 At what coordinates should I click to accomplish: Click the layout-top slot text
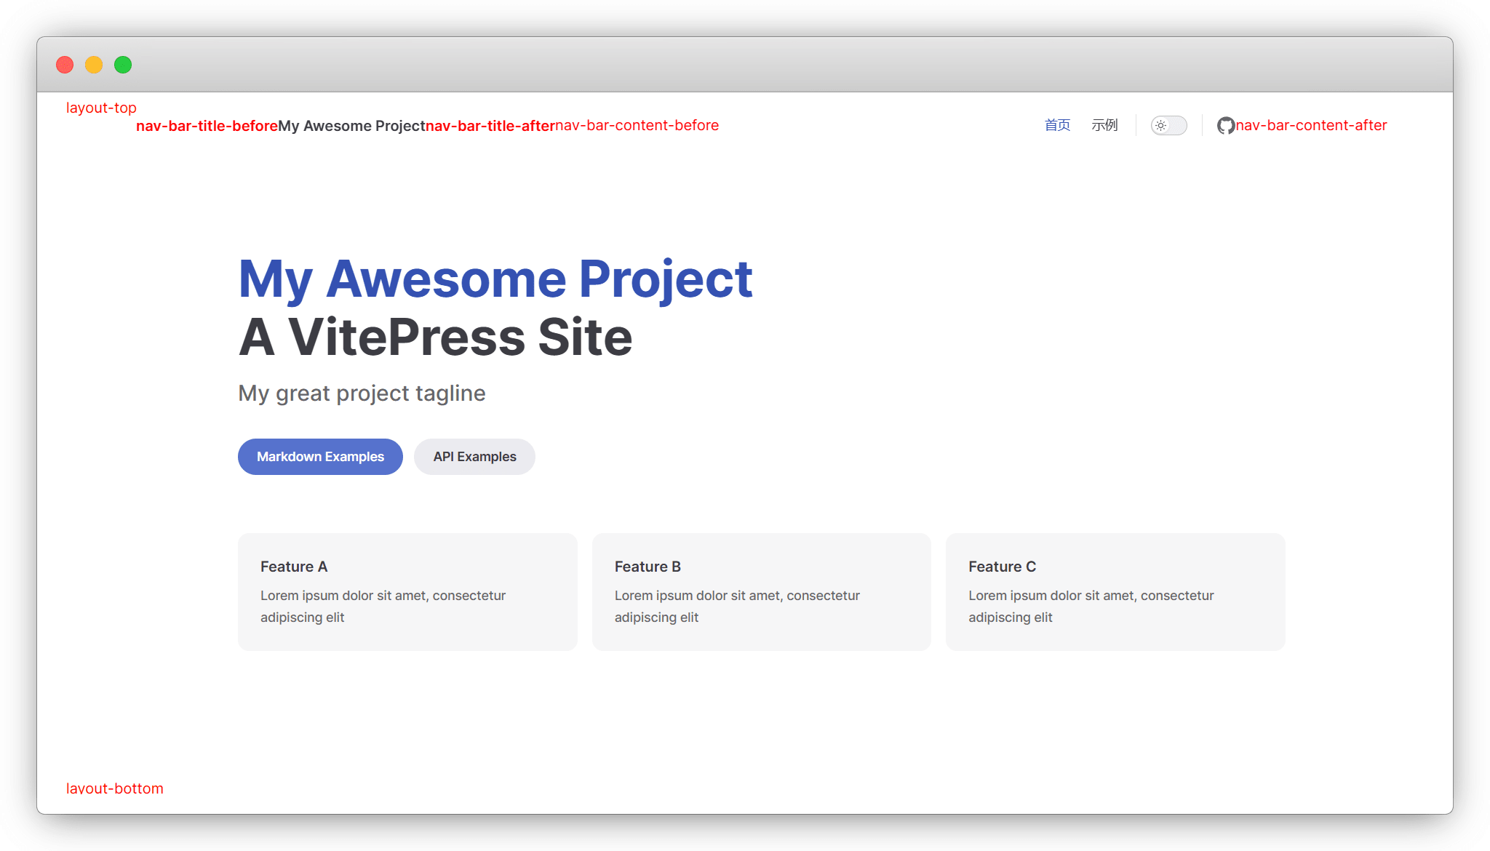[101, 108]
